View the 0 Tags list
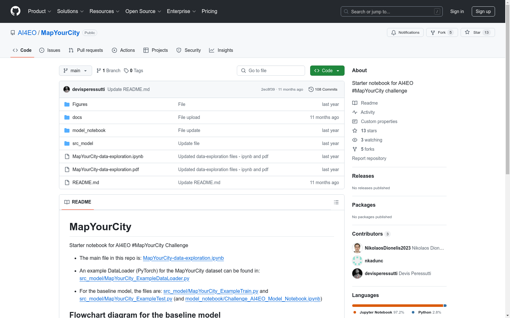The height and width of the screenshot is (318, 510). pos(134,71)
